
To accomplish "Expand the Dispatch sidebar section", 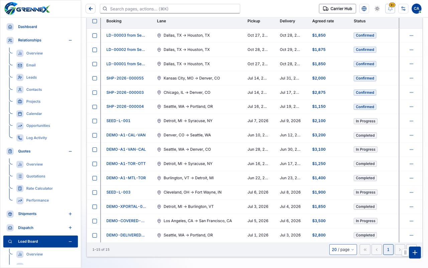I will coord(70,228).
